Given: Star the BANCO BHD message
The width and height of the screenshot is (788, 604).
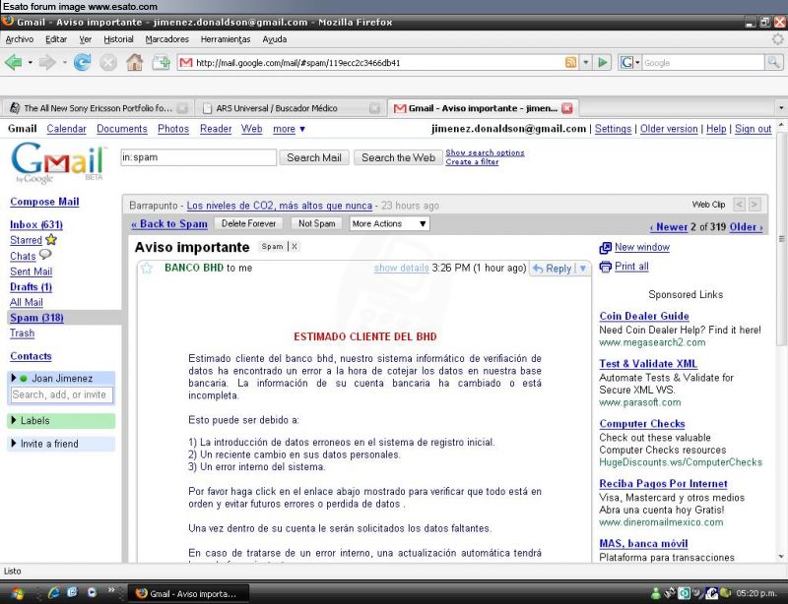Looking at the screenshot, I should click(147, 269).
